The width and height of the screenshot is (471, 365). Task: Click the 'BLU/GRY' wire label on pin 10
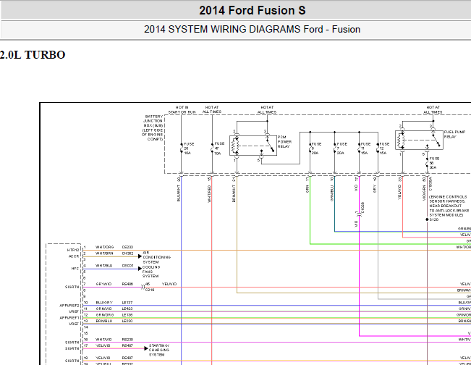coord(104,303)
